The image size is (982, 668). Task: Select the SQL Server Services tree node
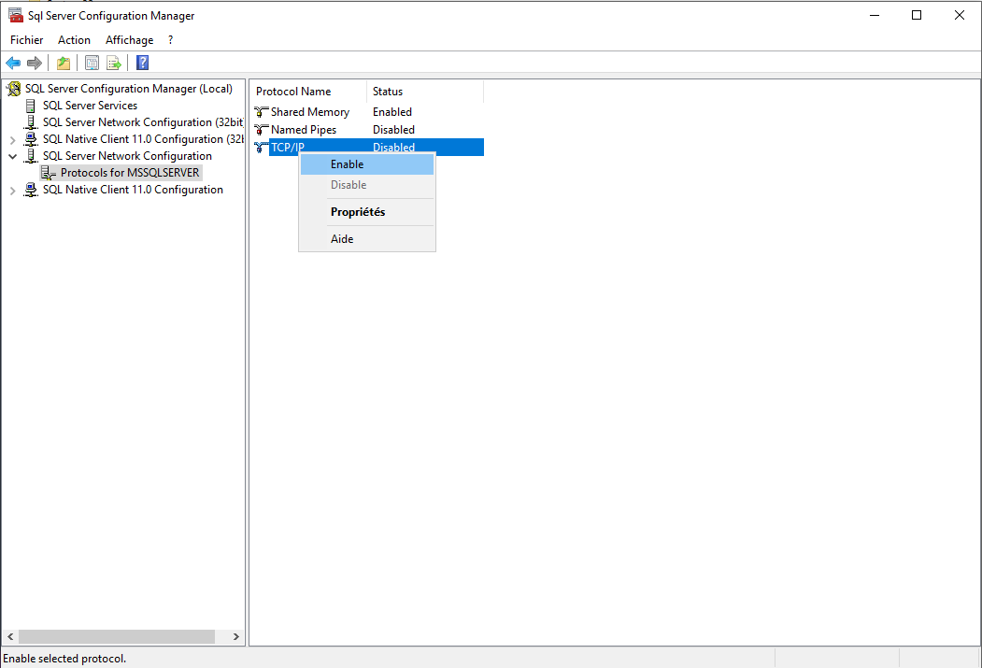pyautogui.click(x=90, y=106)
